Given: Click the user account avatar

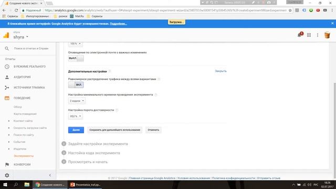Looking at the screenshot, I should click(327, 35).
